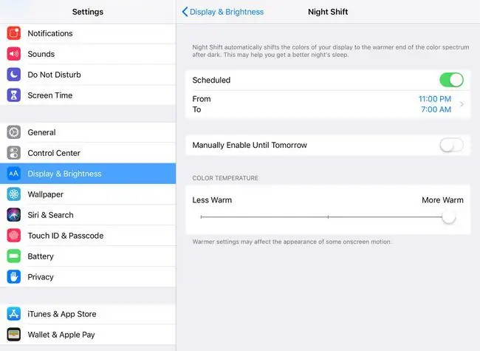
Task: Open the Screen Time hourglass icon
Action: tap(14, 95)
